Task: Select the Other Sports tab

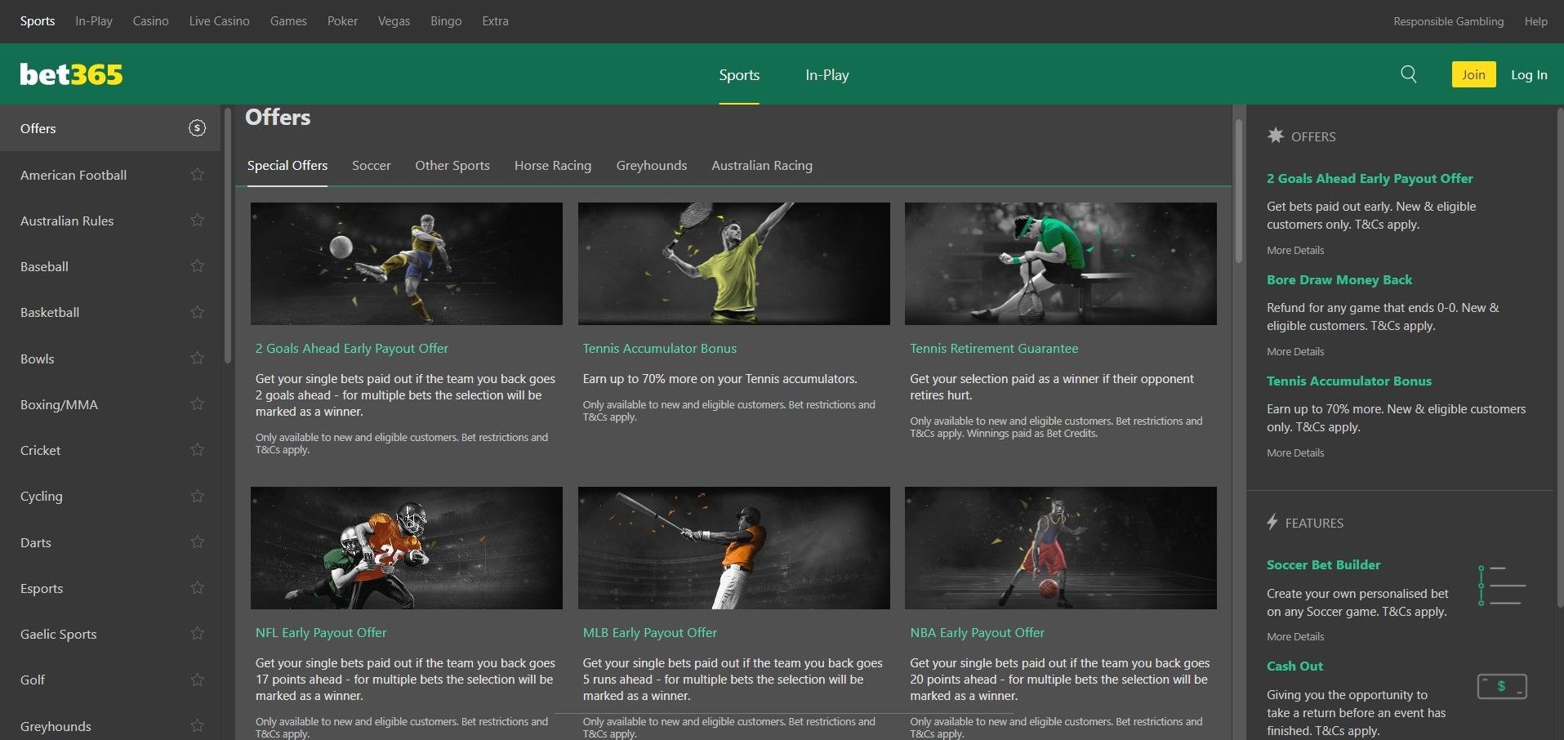Action: (452, 165)
